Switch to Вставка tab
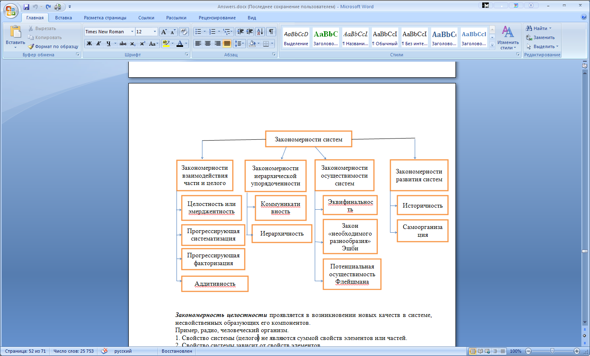Viewport: 590px width, 356px height. [x=63, y=18]
